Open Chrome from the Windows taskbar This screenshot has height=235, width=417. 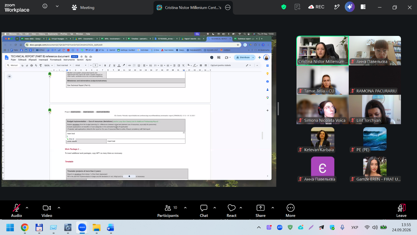coord(24,227)
